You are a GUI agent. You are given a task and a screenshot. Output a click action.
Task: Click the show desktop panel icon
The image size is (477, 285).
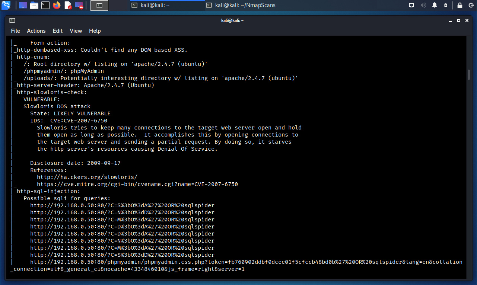[23, 5]
